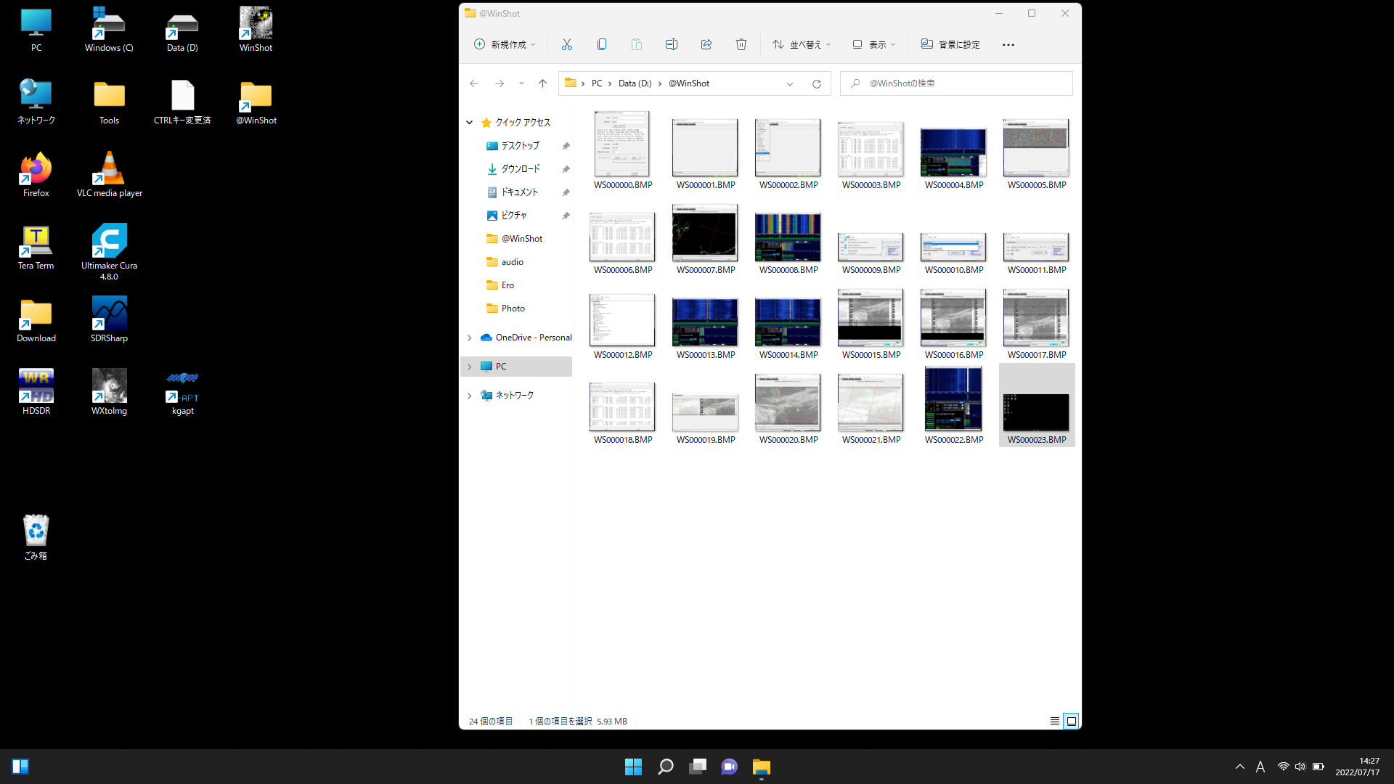Select the WXtoImg desktop icon
This screenshot has height=784, width=1394.
click(x=110, y=392)
